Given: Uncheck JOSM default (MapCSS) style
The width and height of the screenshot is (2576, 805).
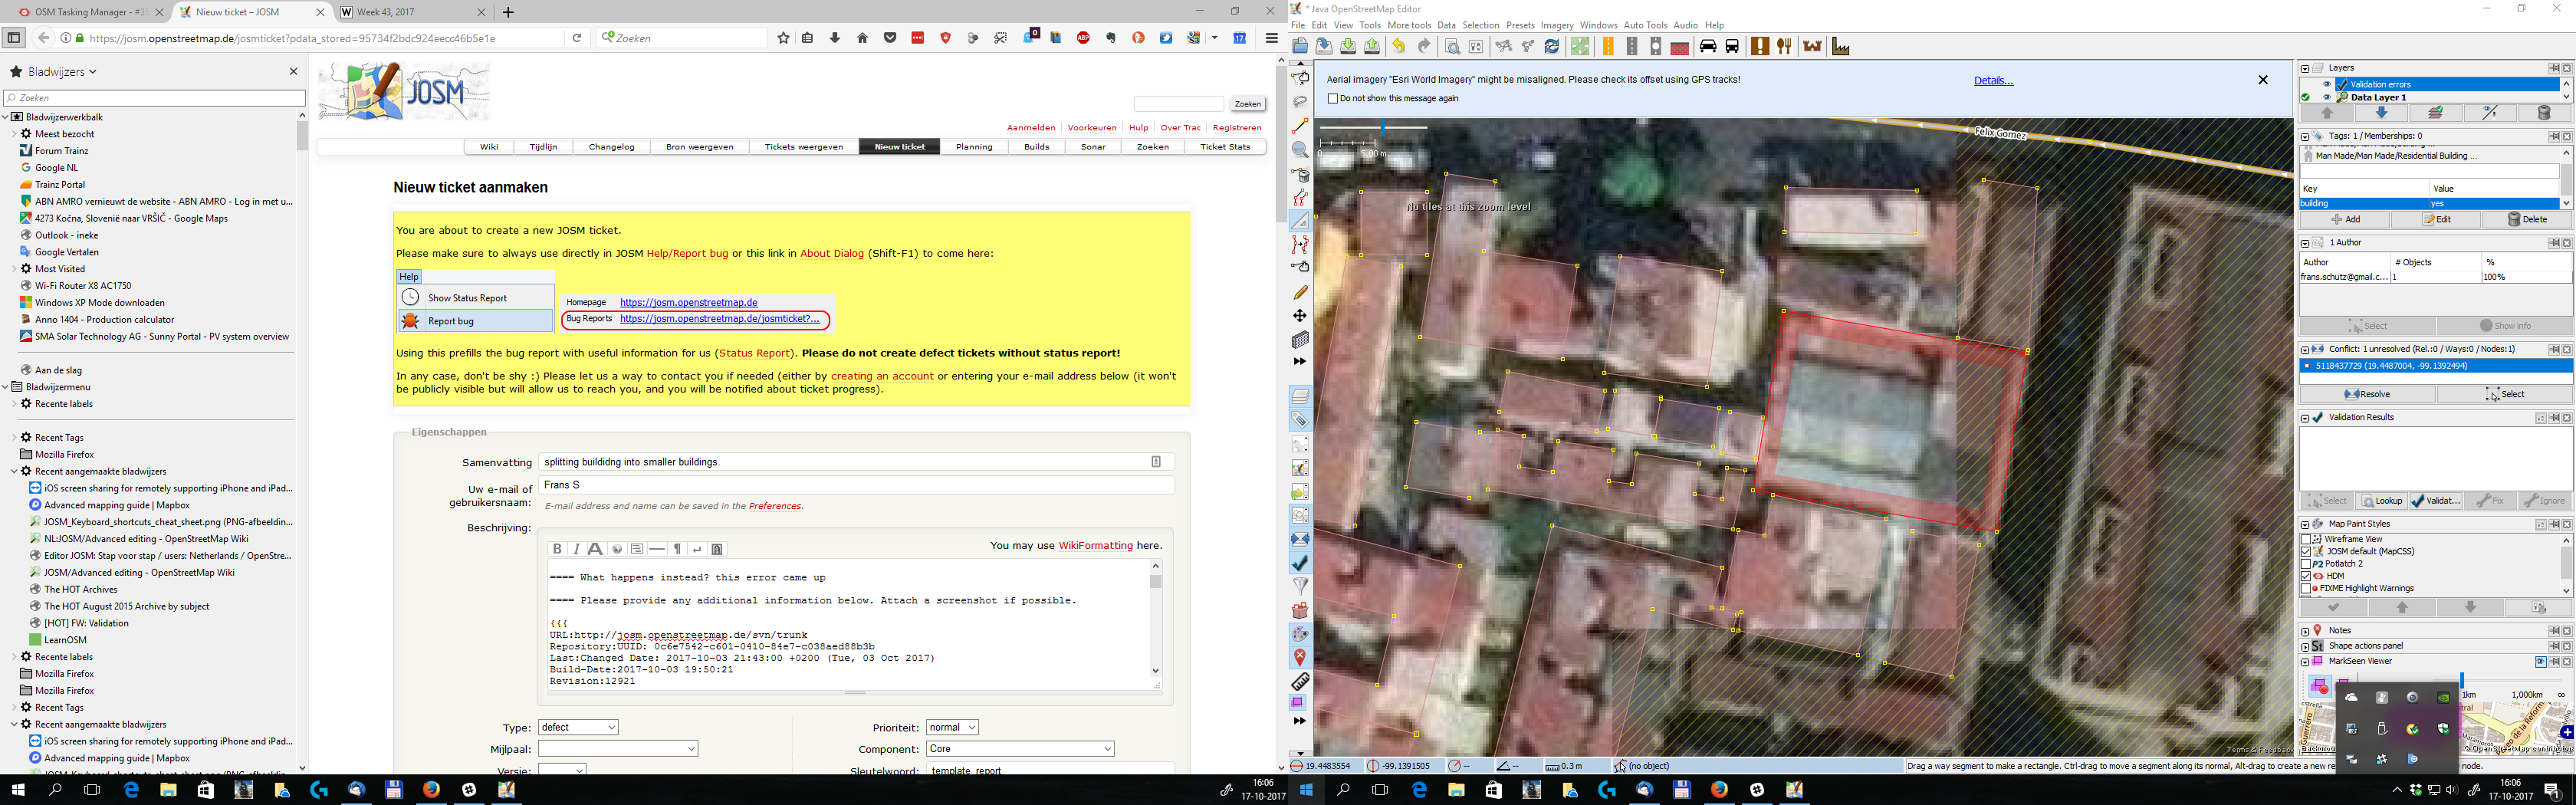Looking at the screenshot, I should click(x=2307, y=551).
